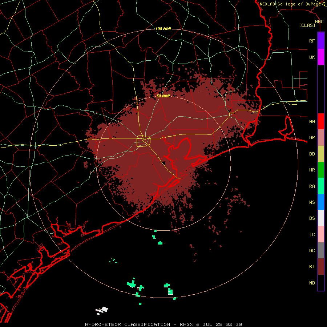The width and height of the screenshot is (327, 327).
Task: Click the GC gray legend swatch
Action: click(x=321, y=250)
